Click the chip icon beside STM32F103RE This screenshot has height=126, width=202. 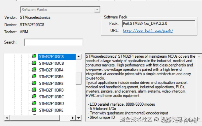click(34, 110)
